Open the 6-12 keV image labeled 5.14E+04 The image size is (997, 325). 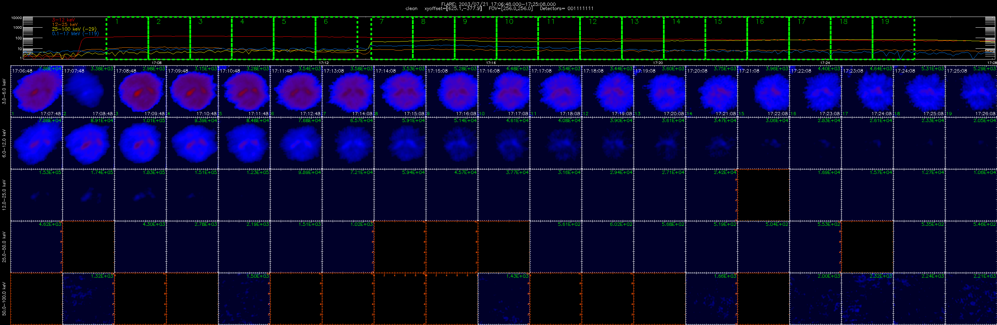coord(452,143)
